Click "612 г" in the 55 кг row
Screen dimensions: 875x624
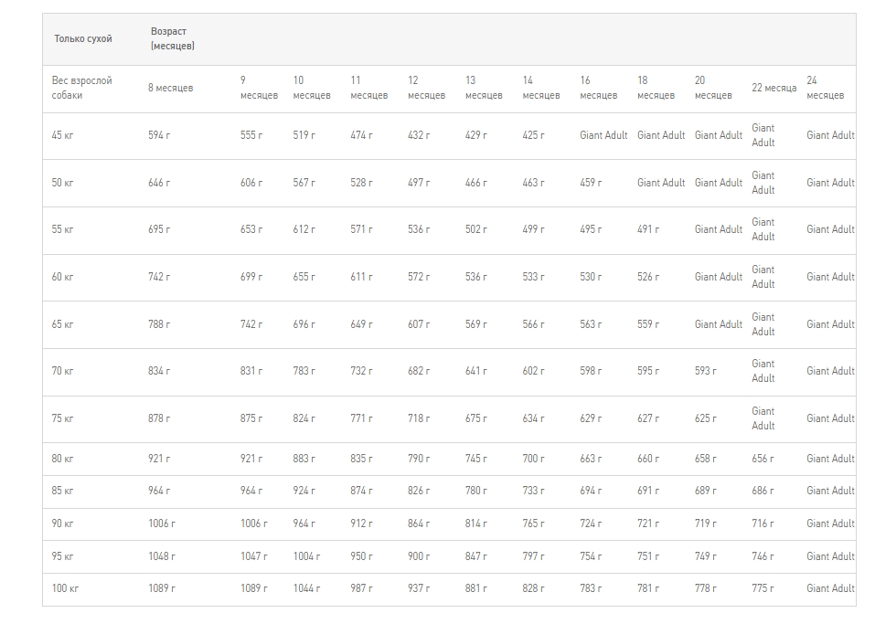pyautogui.click(x=304, y=229)
